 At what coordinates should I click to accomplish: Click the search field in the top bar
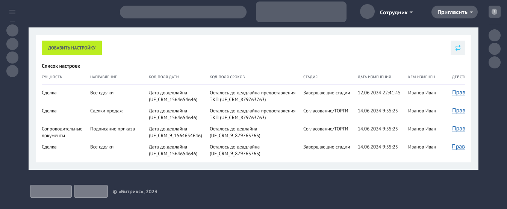coord(183,12)
